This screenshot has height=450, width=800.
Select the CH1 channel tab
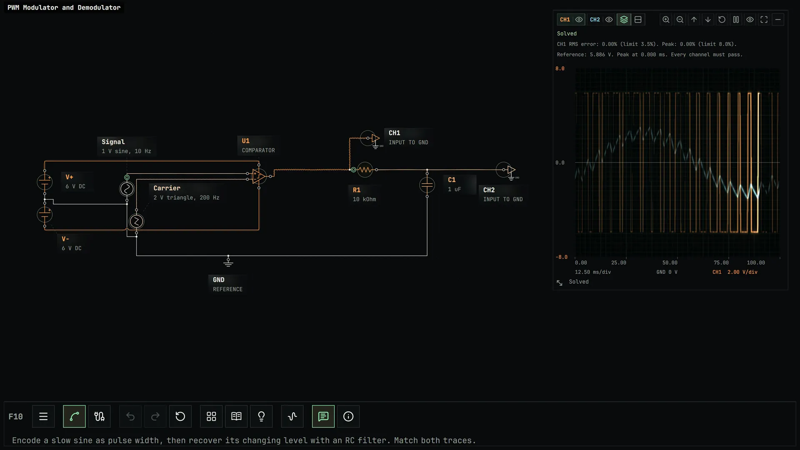coord(565,20)
